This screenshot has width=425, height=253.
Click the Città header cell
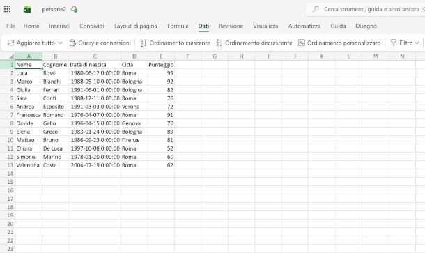click(x=134, y=65)
